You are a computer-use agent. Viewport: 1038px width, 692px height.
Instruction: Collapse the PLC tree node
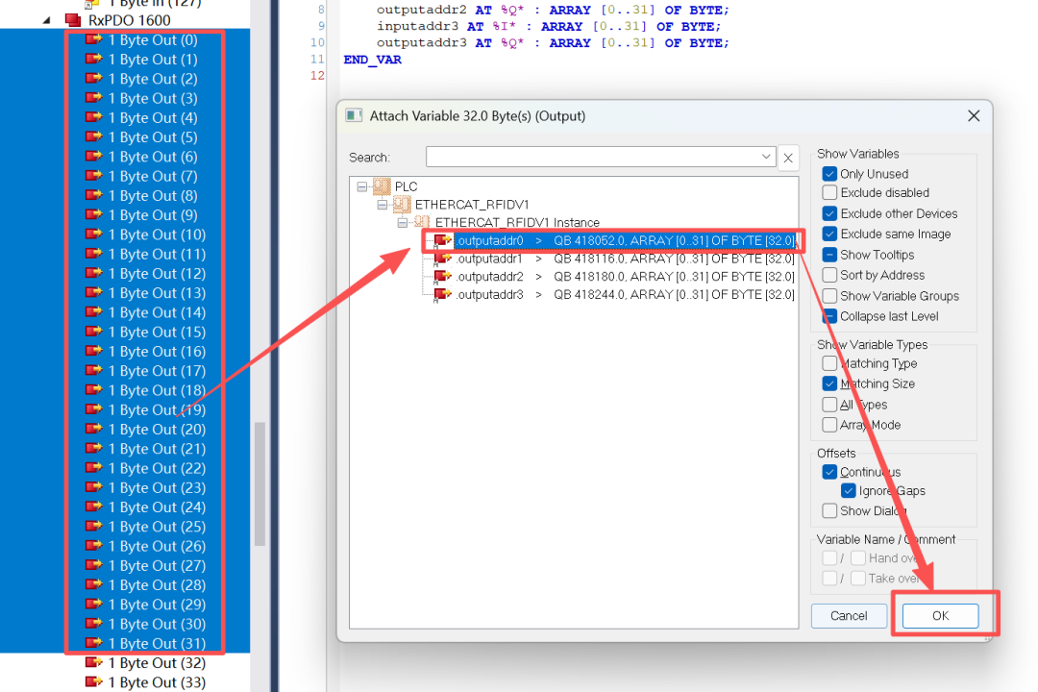coord(362,186)
